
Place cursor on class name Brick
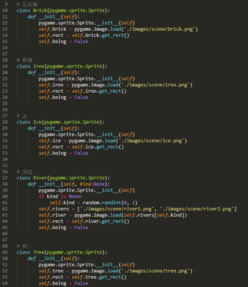click(40, 11)
